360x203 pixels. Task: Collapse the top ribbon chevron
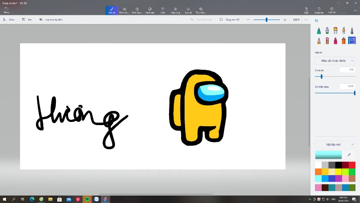pos(355,11)
